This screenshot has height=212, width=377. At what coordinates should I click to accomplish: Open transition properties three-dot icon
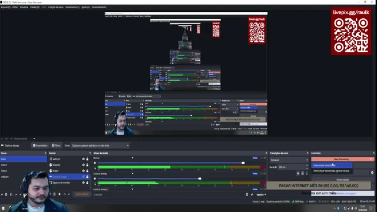pyautogui.click(x=307, y=173)
